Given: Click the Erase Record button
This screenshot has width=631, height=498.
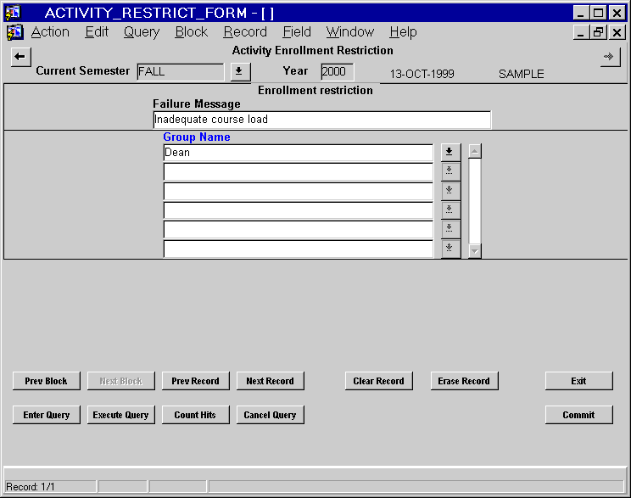Looking at the screenshot, I should 465,381.
